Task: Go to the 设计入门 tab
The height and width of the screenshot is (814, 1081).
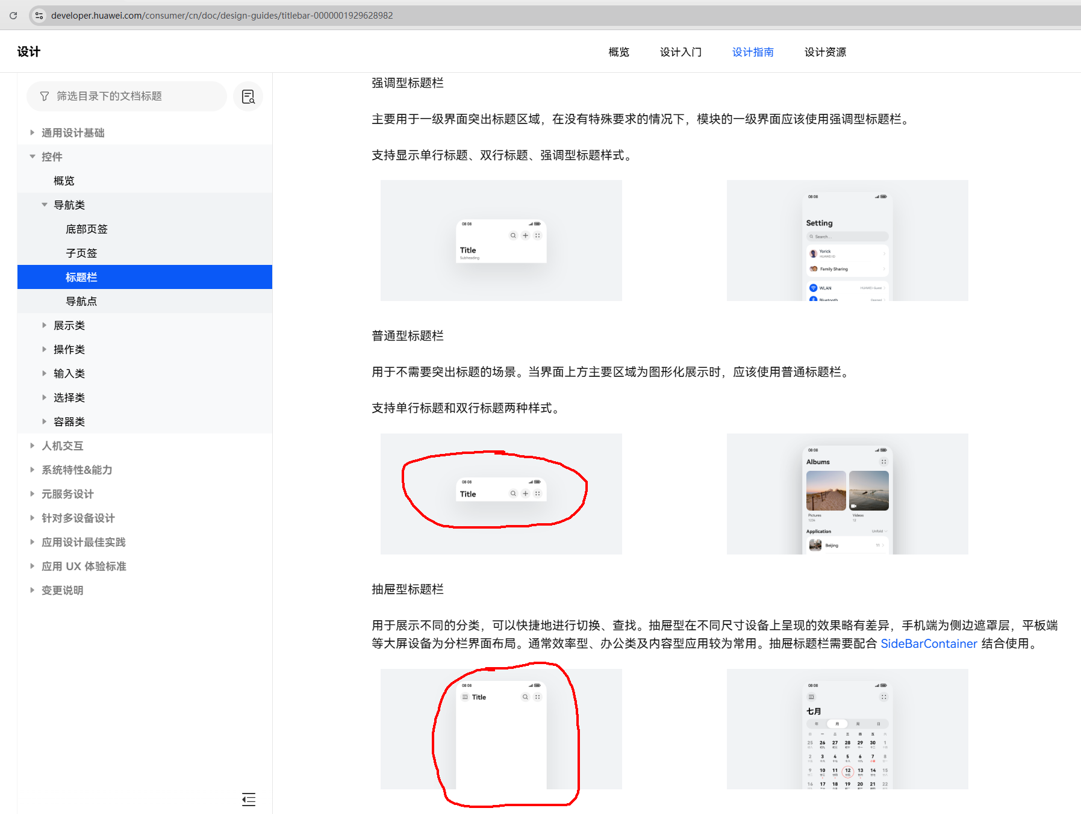Action: 681,52
